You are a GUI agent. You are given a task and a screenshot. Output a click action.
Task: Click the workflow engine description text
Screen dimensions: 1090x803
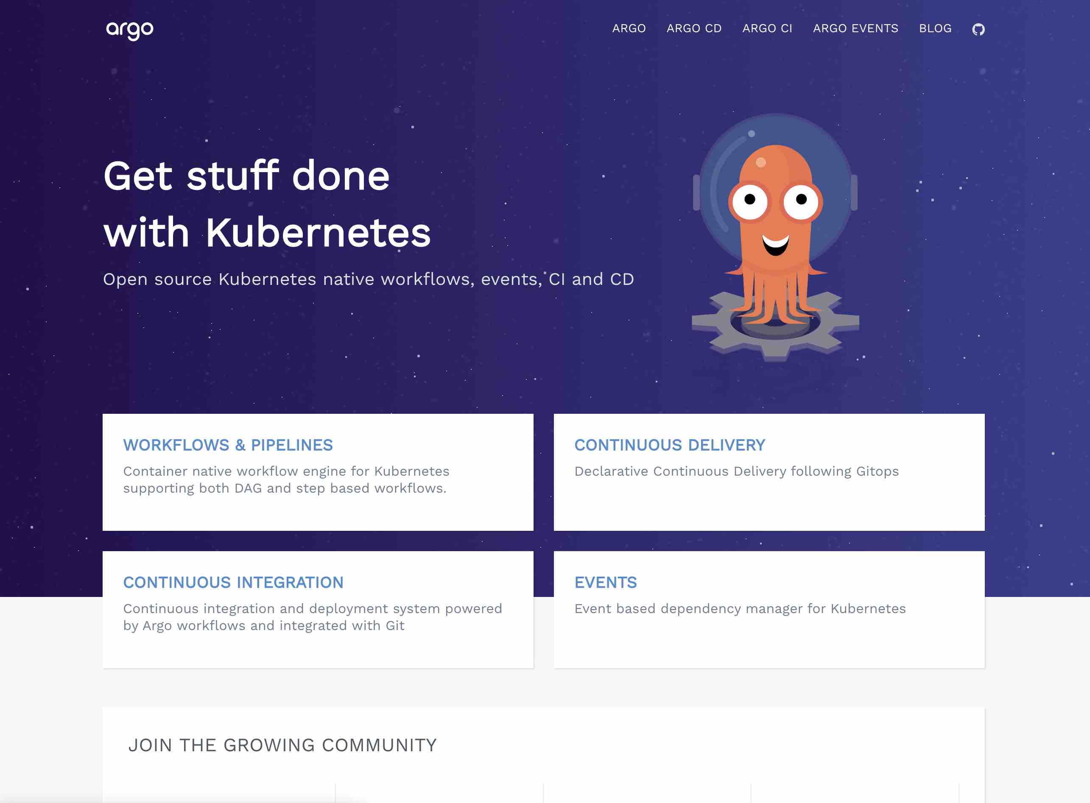[285, 479]
